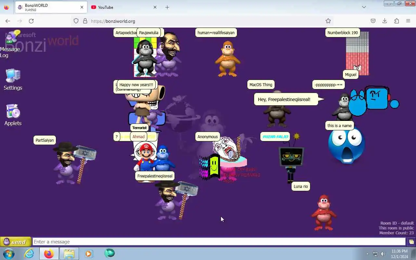Click the Paujewiulia name tag
The image size is (416, 260).
click(x=149, y=33)
